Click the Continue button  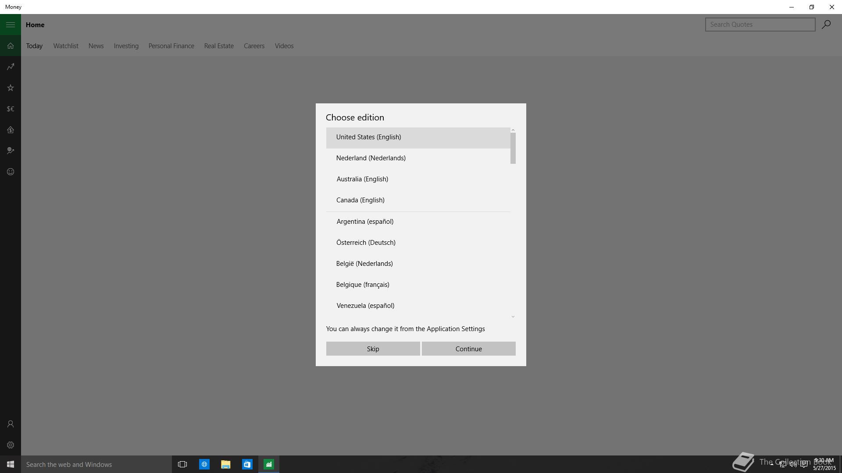click(x=468, y=349)
